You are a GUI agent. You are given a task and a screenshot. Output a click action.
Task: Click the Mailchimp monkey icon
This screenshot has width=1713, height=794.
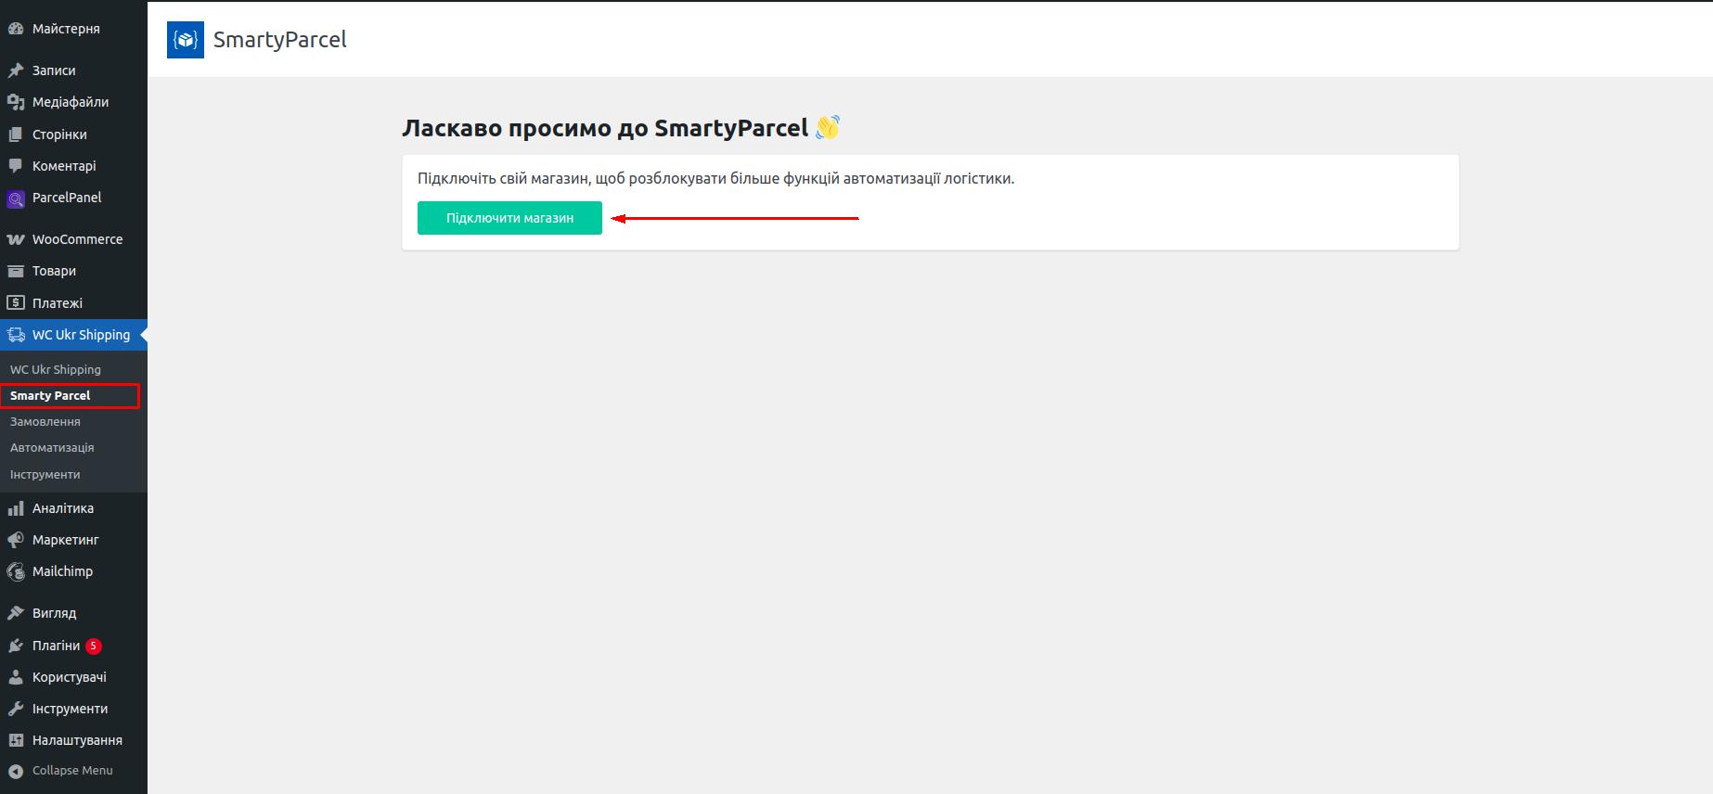click(16, 571)
